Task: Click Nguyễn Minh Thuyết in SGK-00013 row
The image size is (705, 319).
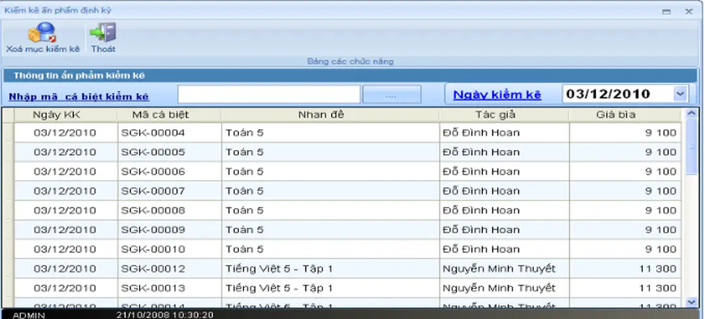Action: [x=499, y=288]
